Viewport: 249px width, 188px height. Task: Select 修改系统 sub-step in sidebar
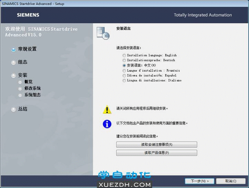pos(29,88)
